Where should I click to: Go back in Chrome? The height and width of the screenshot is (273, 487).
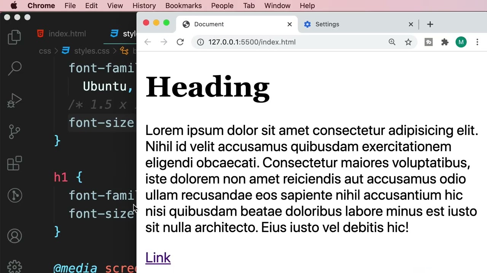click(148, 42)
